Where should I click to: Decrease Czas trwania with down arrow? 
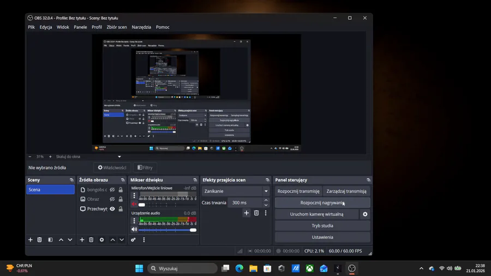tap(266, 205)
